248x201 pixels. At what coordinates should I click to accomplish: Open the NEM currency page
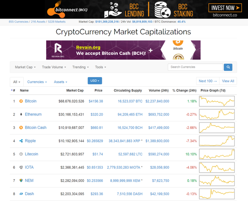[29, 180]
